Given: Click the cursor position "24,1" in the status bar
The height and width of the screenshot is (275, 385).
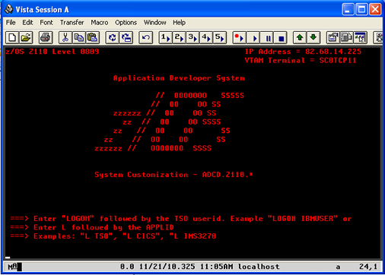Looking at the screenshot, I should pos(368,267).
